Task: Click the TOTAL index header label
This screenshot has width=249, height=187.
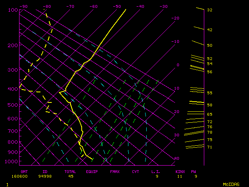Action: click(71, 171)
